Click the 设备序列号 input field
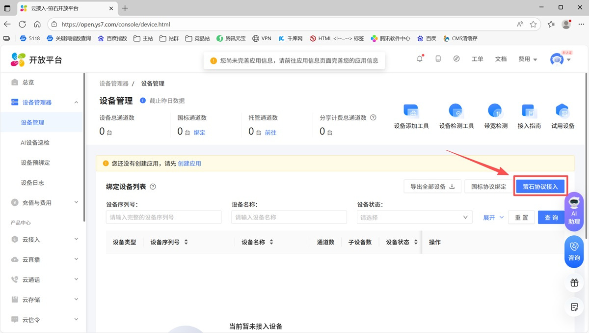 pos(163,218)
